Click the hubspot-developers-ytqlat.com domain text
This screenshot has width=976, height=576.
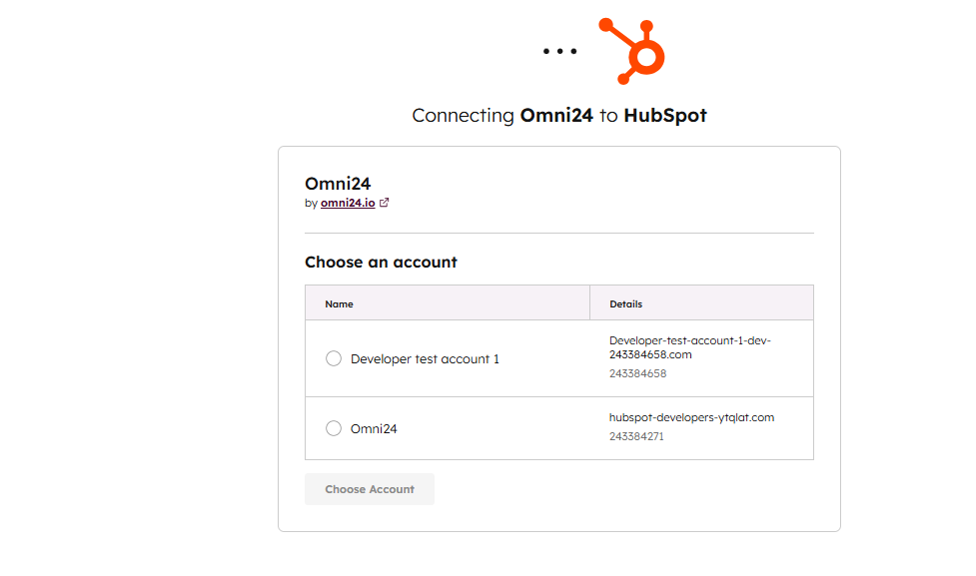691,417
